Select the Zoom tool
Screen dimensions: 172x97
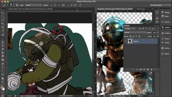[x=3, y=82]
